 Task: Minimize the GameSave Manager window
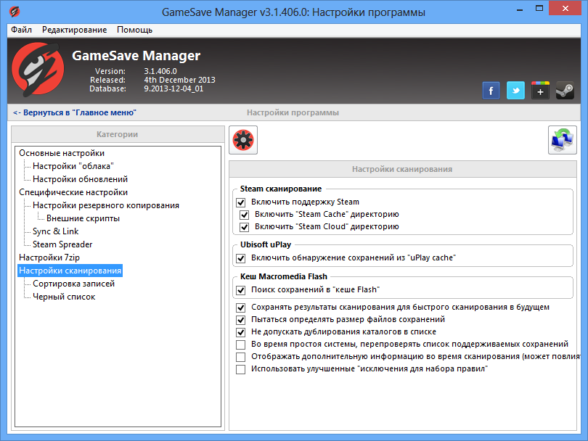click(x=520, y=9)
